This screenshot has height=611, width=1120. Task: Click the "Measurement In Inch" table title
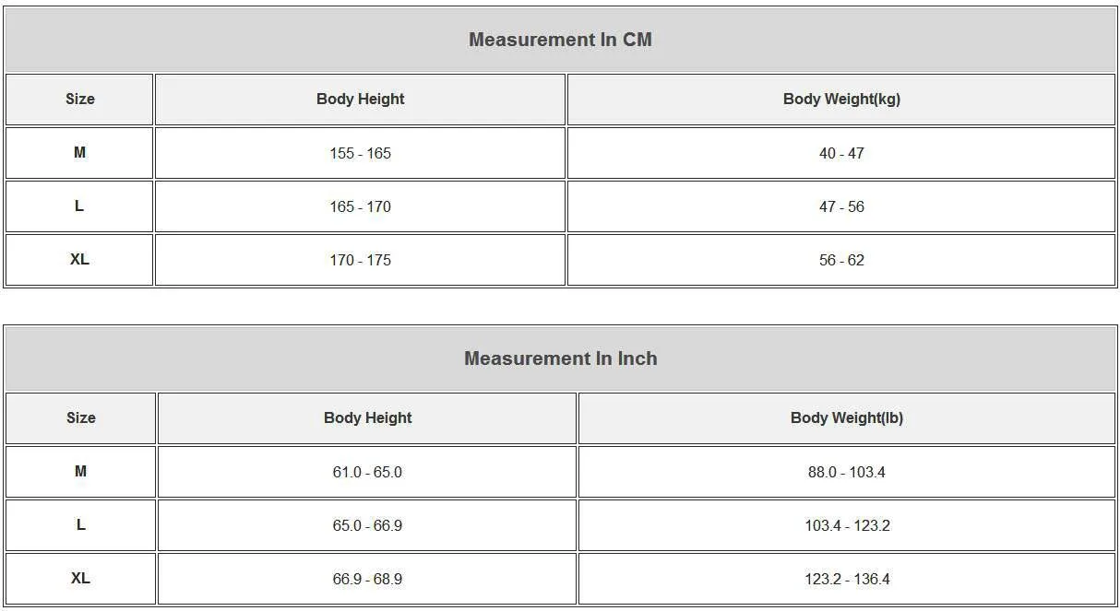pyautogui.click(x=560, y=358)
